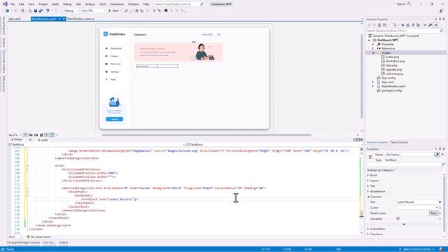
Task: Open the Arrange by Category dropdown
Action: pos(381,170)
